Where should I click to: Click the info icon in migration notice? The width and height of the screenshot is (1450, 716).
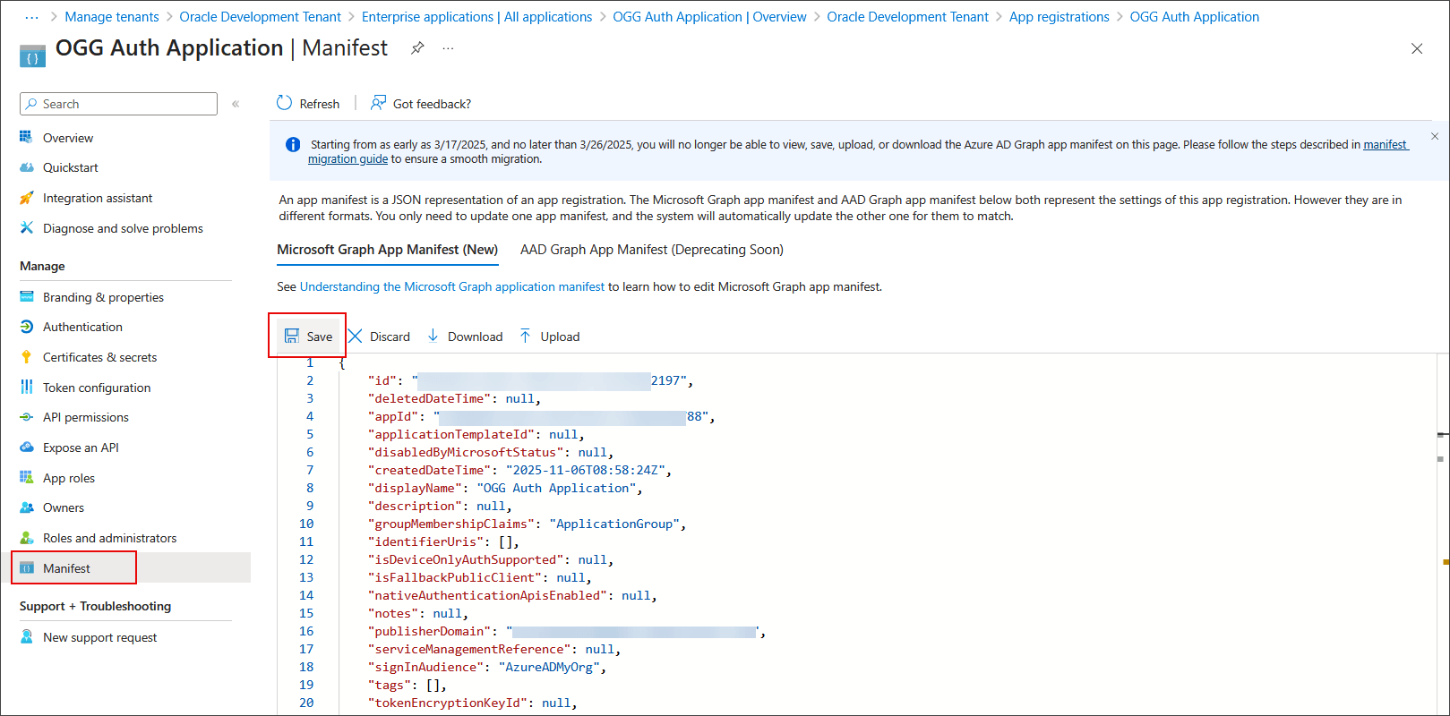(292, 144)
